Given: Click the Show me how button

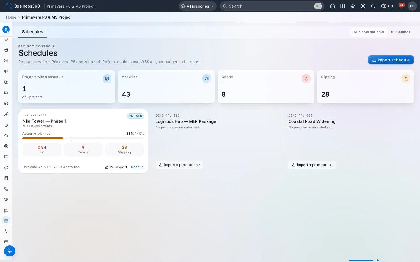Looking at the screenshot, I should pyautogui.click(x=369, y=32).
